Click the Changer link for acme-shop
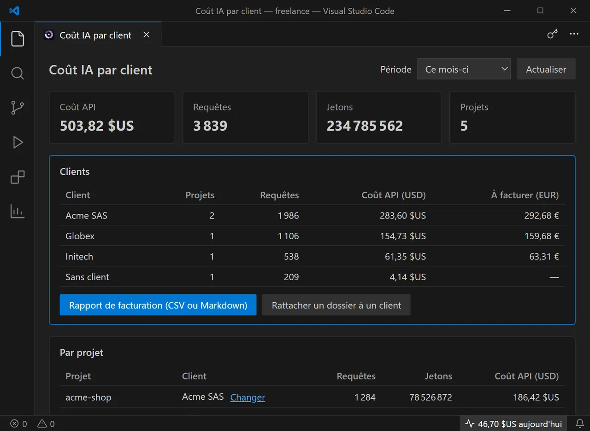 (x=248, y=397)
